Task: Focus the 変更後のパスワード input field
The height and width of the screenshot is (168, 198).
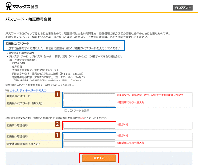Action: [89, 96]
